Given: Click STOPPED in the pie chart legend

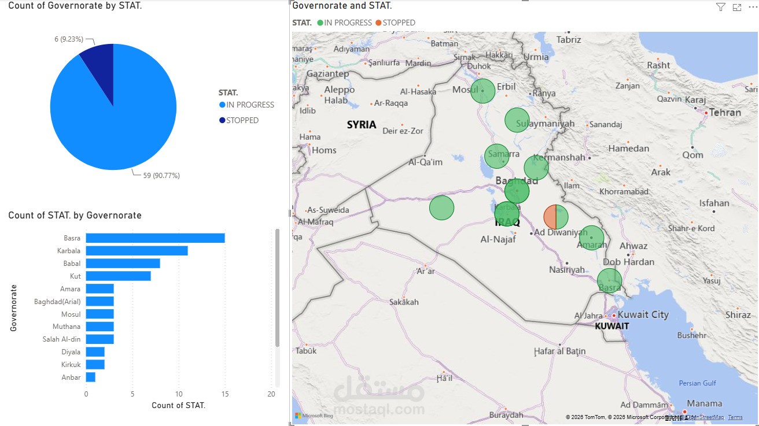Looking at the screenshot, I should click(x=239, y=120).
